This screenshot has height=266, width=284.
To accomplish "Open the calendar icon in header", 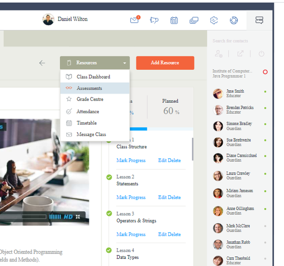I will 174,20.
